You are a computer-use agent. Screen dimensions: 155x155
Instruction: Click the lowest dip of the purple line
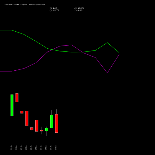[x=107, y=73]
